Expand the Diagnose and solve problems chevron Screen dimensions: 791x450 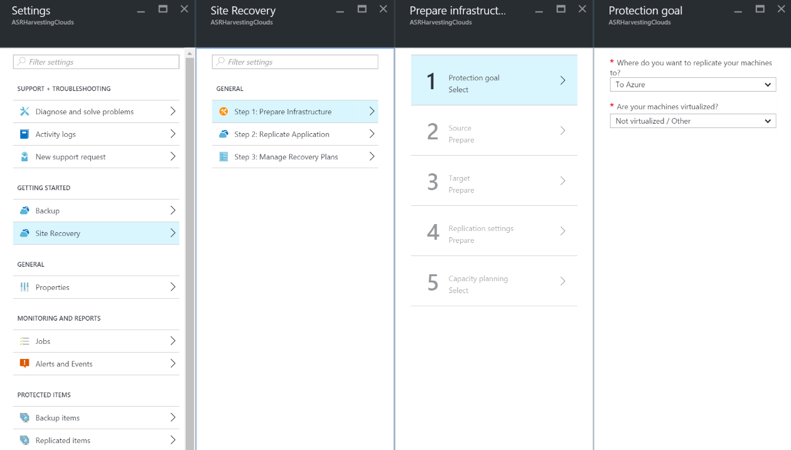point(173,111)
